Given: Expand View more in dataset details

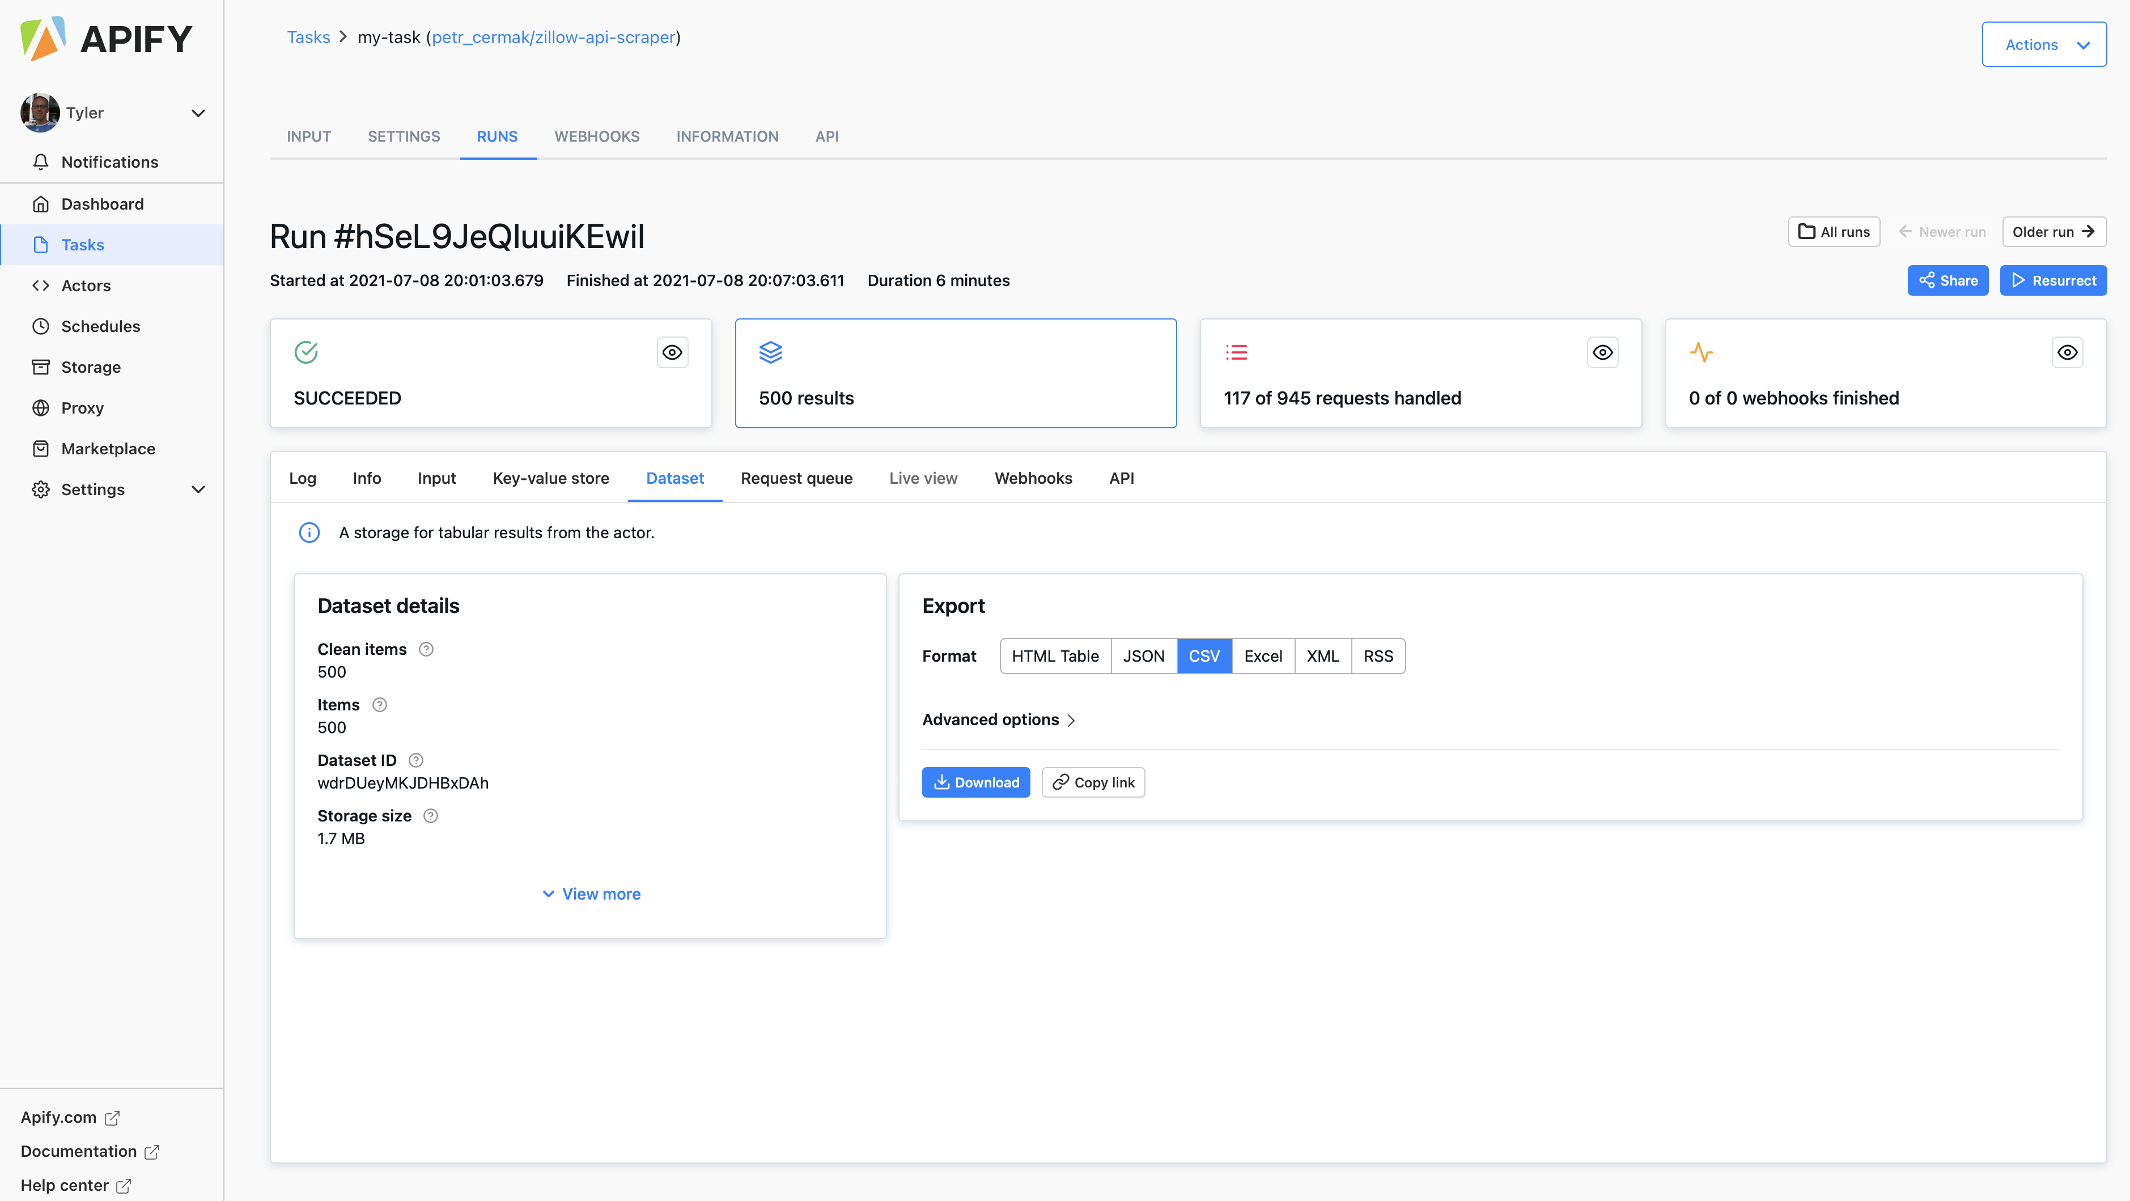Looking at the screenshot, I should [x=589, y=892].
